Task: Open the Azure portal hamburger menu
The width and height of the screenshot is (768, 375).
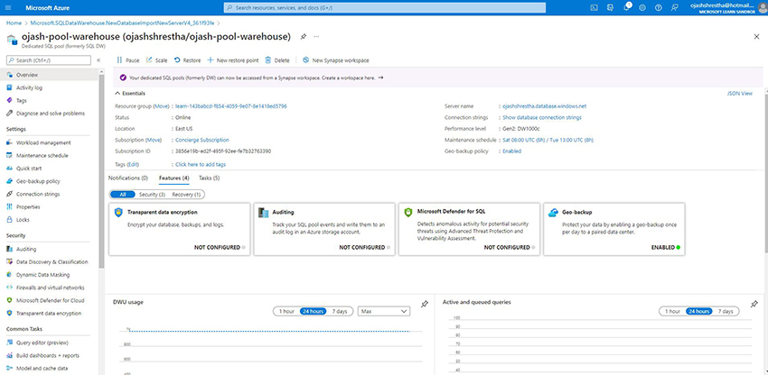Action: click(10, 7)
